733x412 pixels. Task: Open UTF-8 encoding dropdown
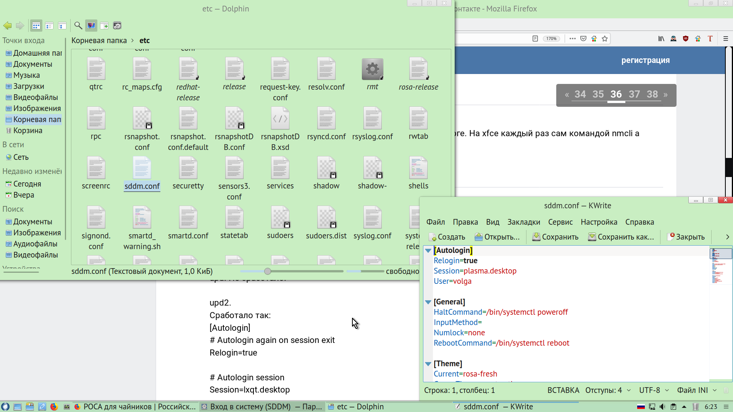pos(654,390)
